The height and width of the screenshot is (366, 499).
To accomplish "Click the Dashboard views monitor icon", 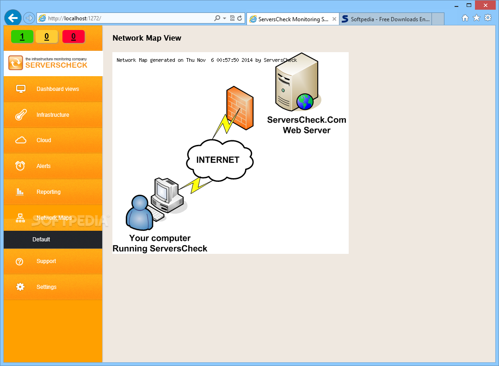I will [21, 89].
